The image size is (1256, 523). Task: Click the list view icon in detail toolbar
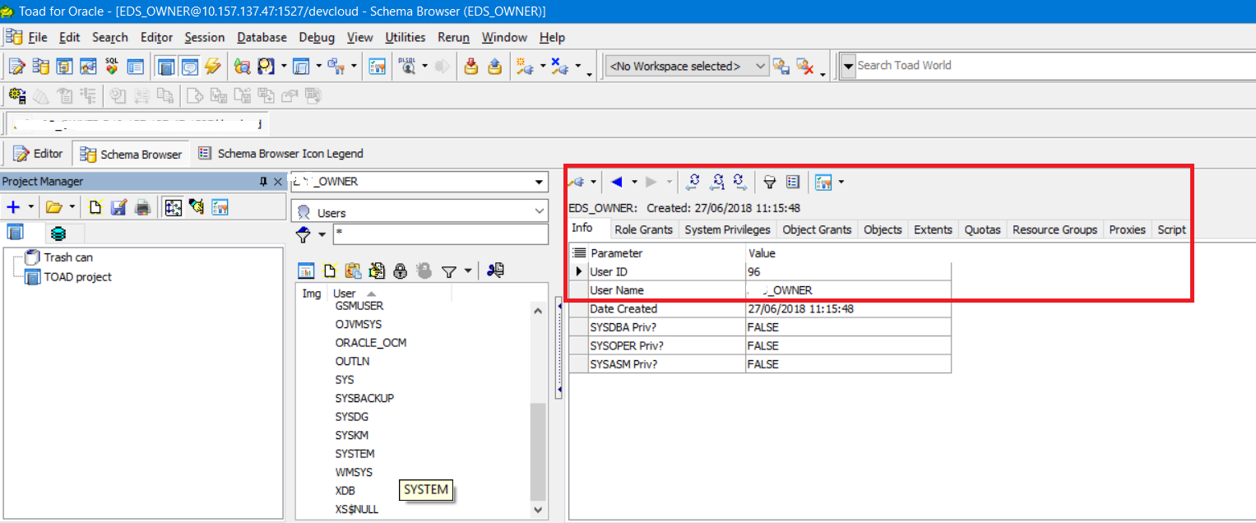point(793,181)
